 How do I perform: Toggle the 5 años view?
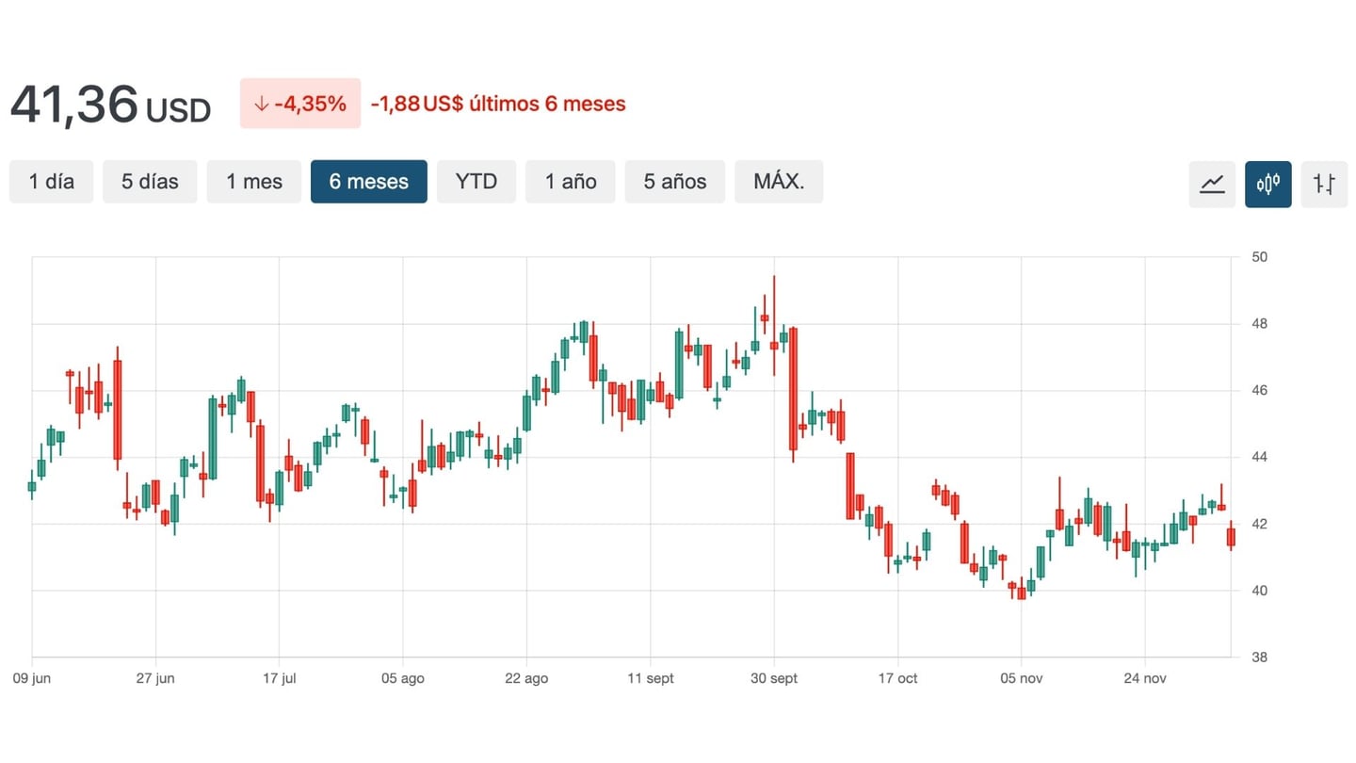674,181
